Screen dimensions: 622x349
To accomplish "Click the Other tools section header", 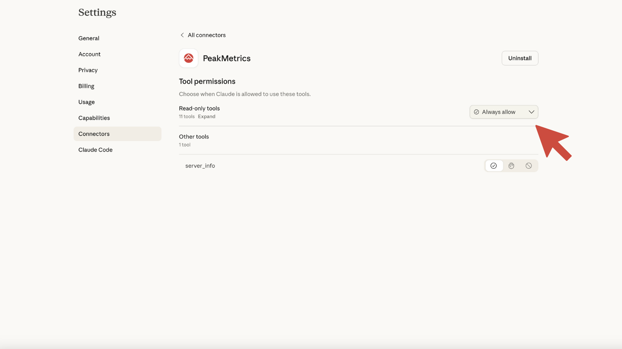I will pyautogui.click(x=194, y=136).
